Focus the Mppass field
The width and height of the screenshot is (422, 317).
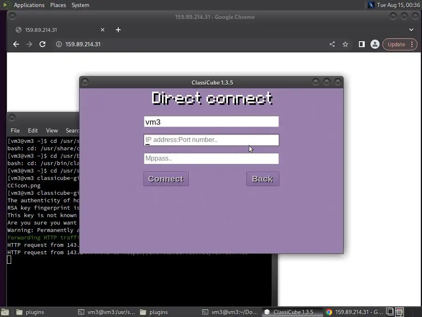coord(211,158)
